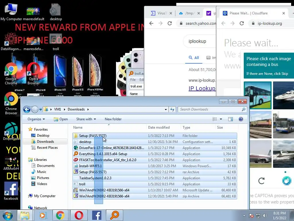Viewport: 294px width, 221px height.
Task: Click the hCaptcha hand logo icon
Action: [x=287, y=181]
